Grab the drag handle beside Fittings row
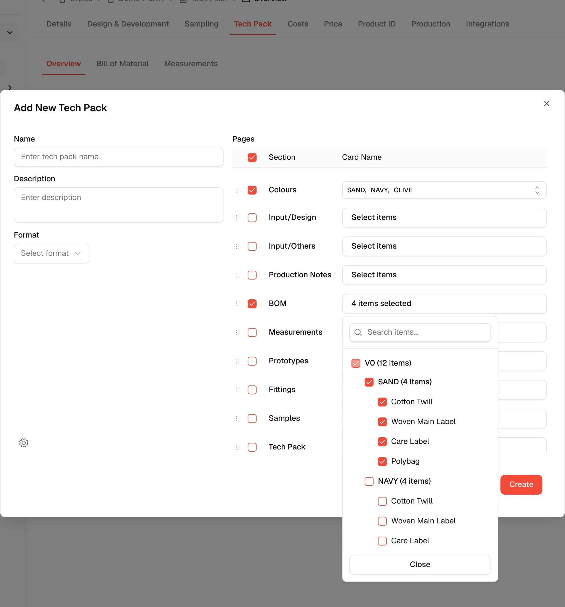 click(x=238, y=390)
